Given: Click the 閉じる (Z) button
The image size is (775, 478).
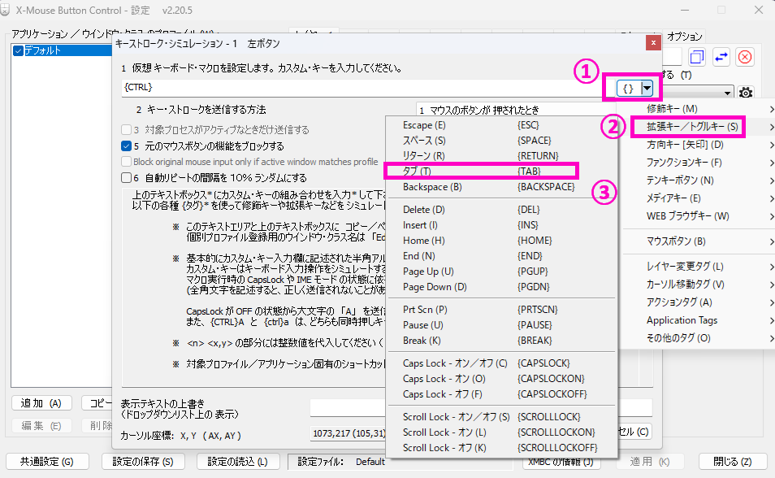Looking at the screenshot, I should [x=733, y=462].
